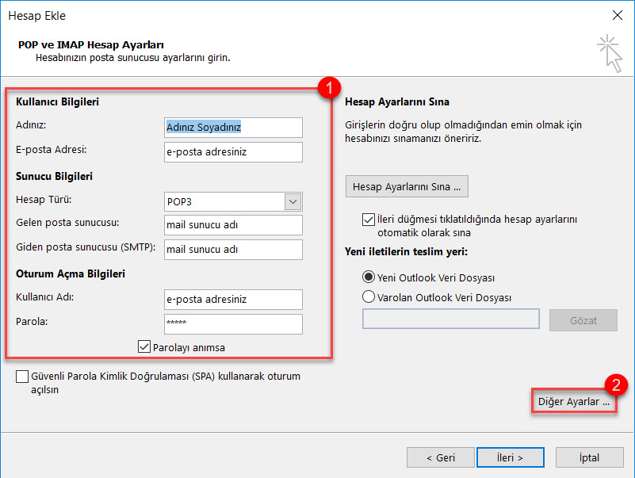Click the İleri next button

[x=511, y=457]
